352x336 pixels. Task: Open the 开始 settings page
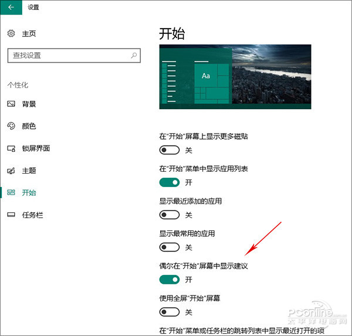(29, 192)
